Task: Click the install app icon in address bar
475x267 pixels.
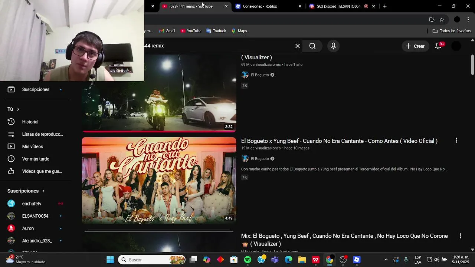Action: [432, 20]
